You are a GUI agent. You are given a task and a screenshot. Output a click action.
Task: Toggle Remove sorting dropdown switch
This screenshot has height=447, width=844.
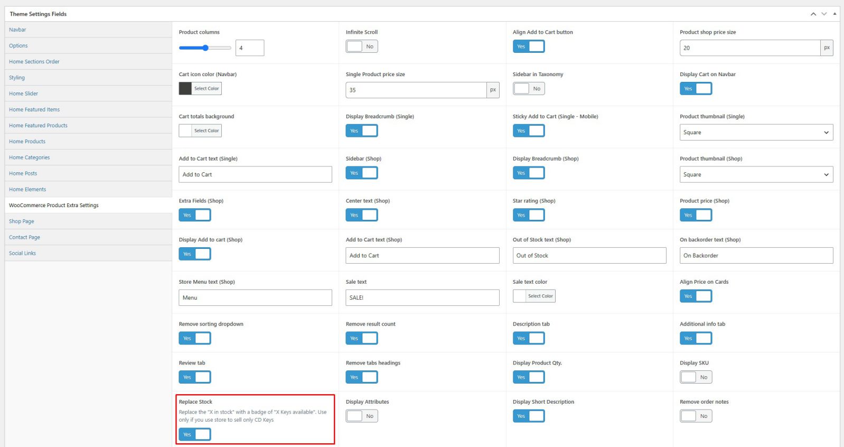[x=195, y=338]
